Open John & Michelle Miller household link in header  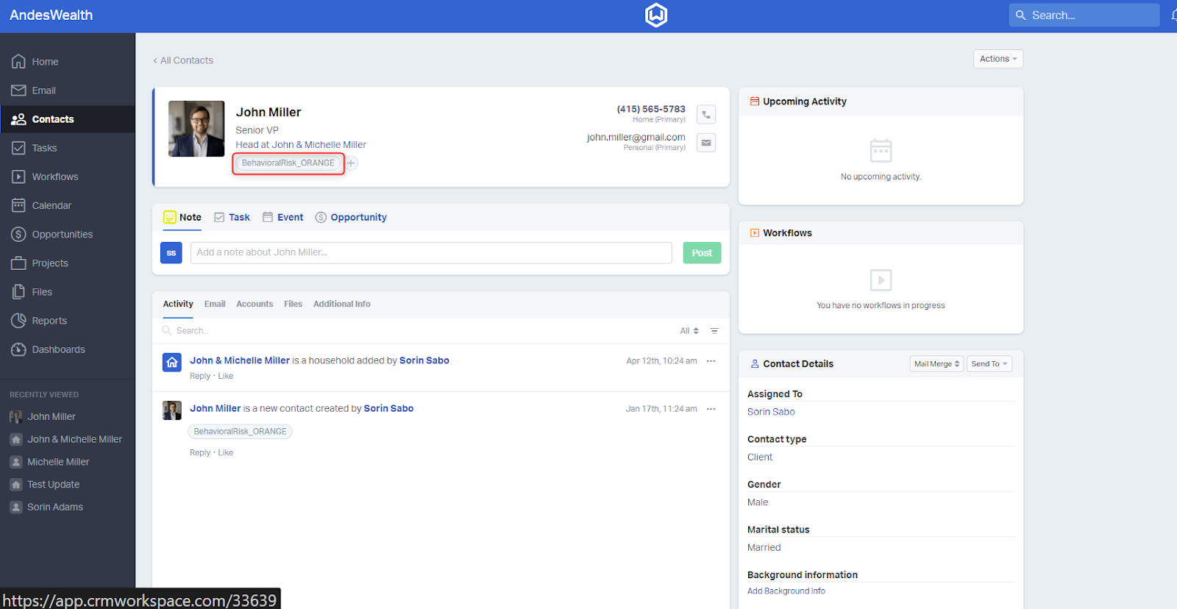click(319, 145)
